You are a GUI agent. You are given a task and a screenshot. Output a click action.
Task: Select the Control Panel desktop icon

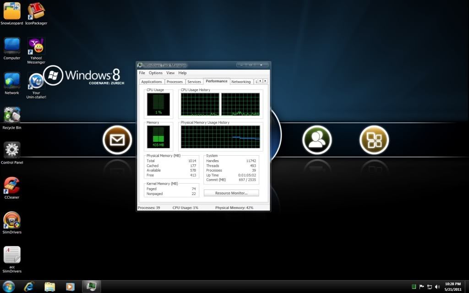pyautogui.click(x=11, y=153)
